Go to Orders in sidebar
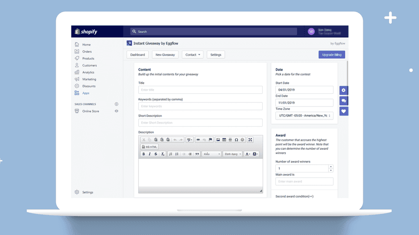Screen dimensions: 419x235 coord(87,51)
